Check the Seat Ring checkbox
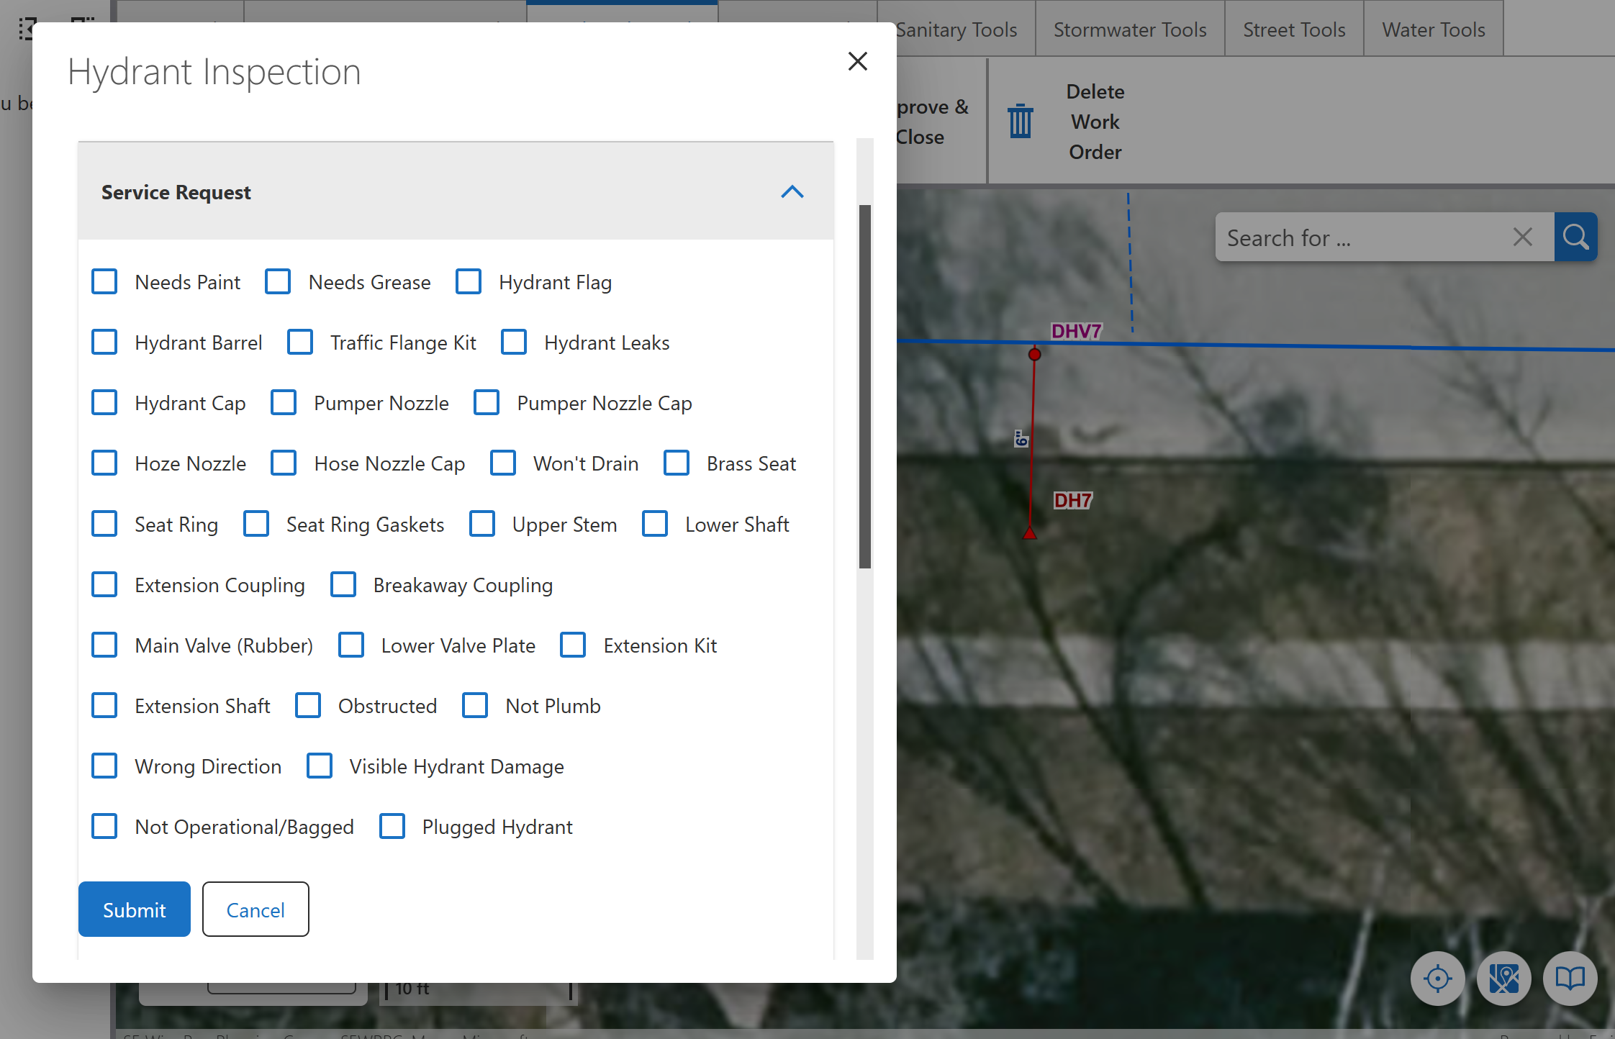 tap(104, 524)
